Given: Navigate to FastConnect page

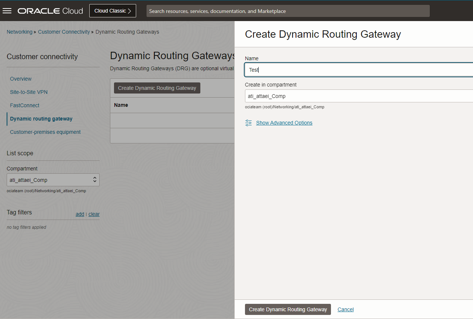Looking at the screenshot, I should tap(25, 105).
